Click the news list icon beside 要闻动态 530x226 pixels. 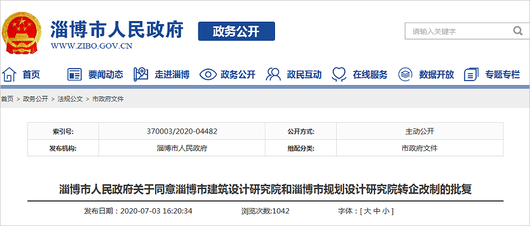point(74,74)
